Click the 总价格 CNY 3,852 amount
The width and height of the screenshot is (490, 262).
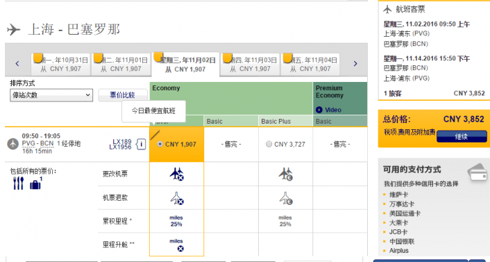pos(464,120)
